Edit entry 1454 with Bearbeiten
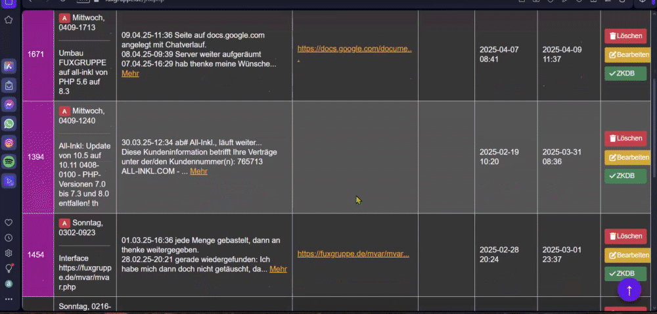This screenshot has height=314, width=657. (x=628, y=255)
